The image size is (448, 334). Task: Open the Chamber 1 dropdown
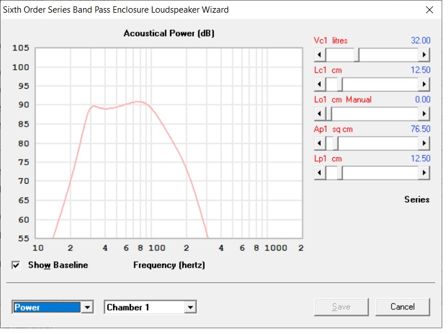pyautogui.click(x=190, y=308)
